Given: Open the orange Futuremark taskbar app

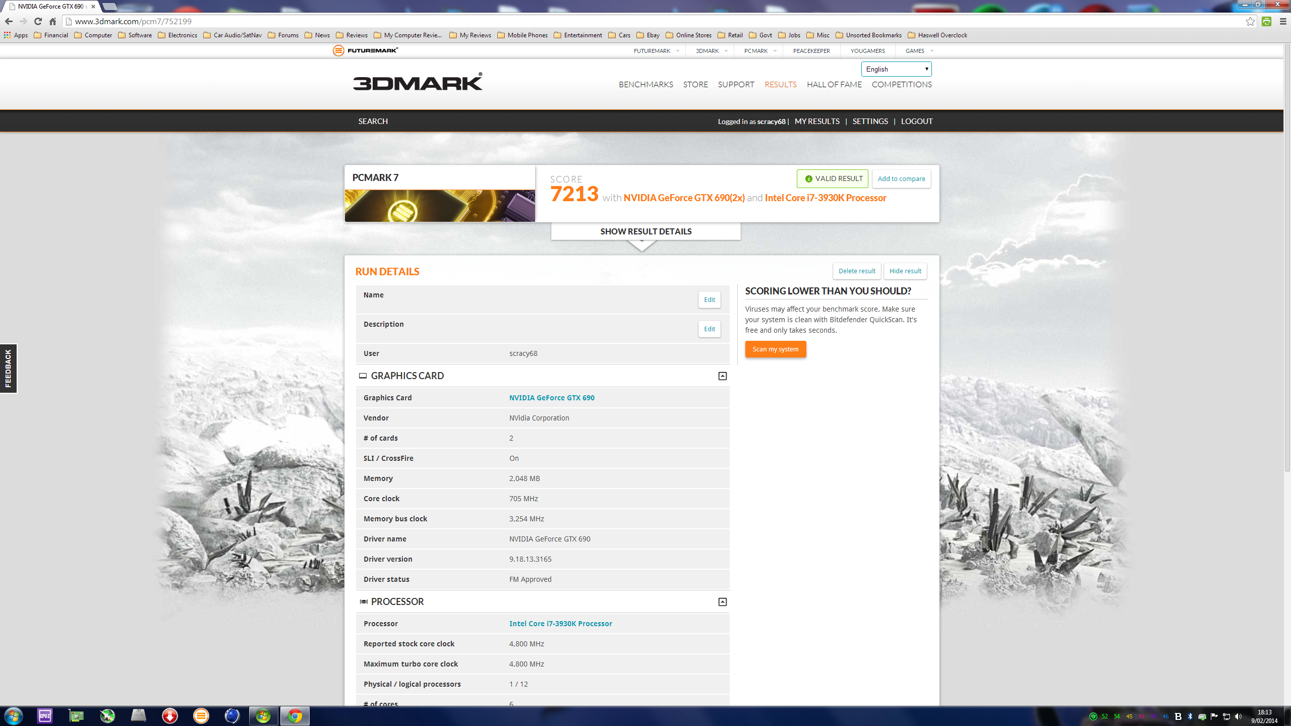Looking at the screenshot, I should click(x=201, y=715).
